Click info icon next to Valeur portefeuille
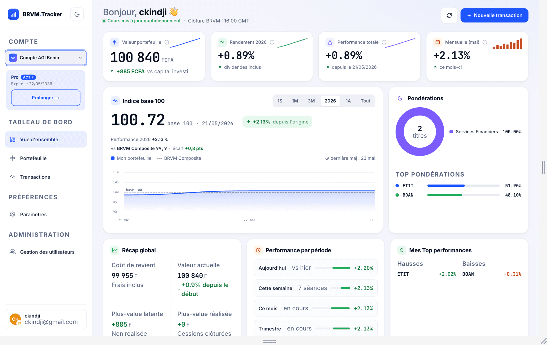This screenshot has height=345, width=547. click(x=167, y=42)
